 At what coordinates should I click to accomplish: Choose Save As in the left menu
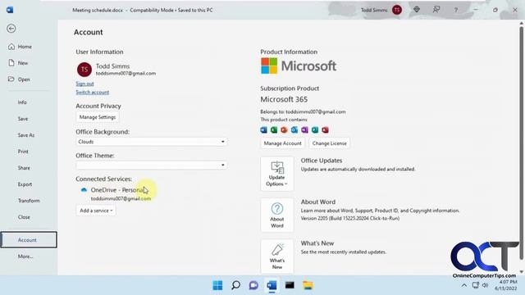[x=26, y=135]
